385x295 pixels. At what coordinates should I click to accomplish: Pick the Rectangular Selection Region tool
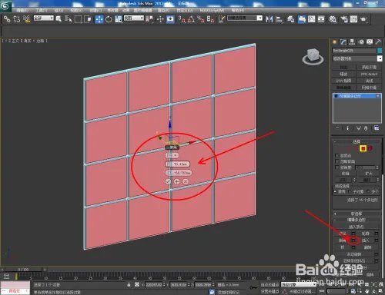78,19
